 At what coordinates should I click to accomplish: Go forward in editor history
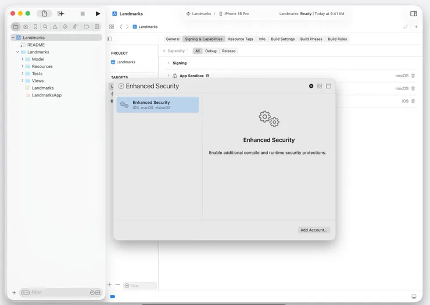127,27
